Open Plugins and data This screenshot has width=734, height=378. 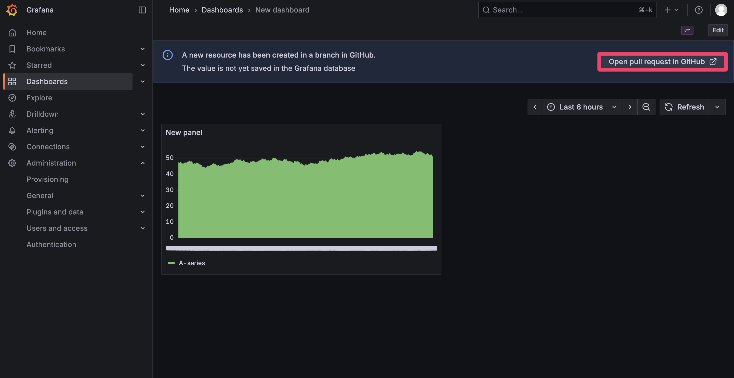pyautogui.click(x=55, y=212)
